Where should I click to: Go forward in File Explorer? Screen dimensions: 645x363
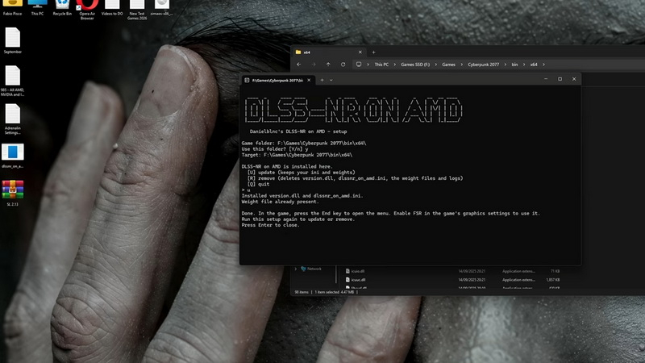tap(314, 65)
